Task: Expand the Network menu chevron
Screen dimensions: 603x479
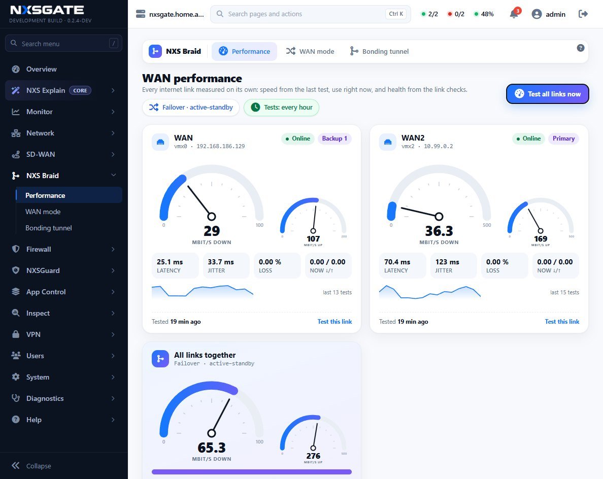Action: coord(113,133)
